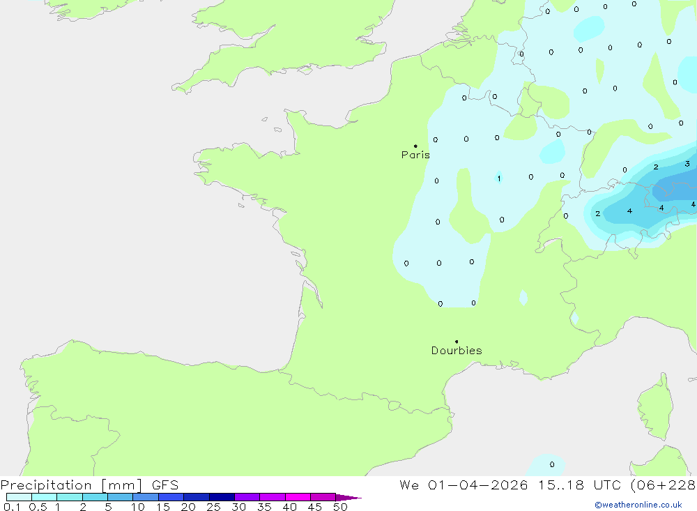697x511 pixels.
Task: Select the dark navy 25–30 mm legend swatch
Action: (x=222, y=497)
